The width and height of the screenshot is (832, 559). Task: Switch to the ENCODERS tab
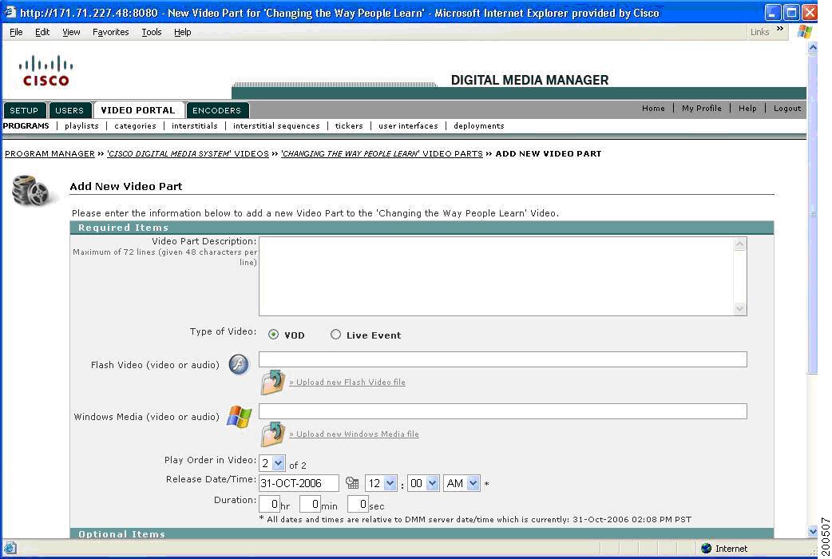[216, 109]
